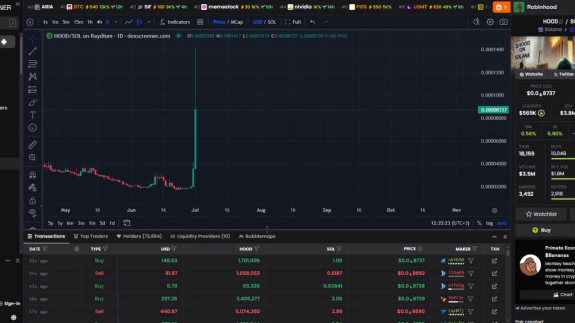Switch to the Top Traders tab

tap(91, 236)
